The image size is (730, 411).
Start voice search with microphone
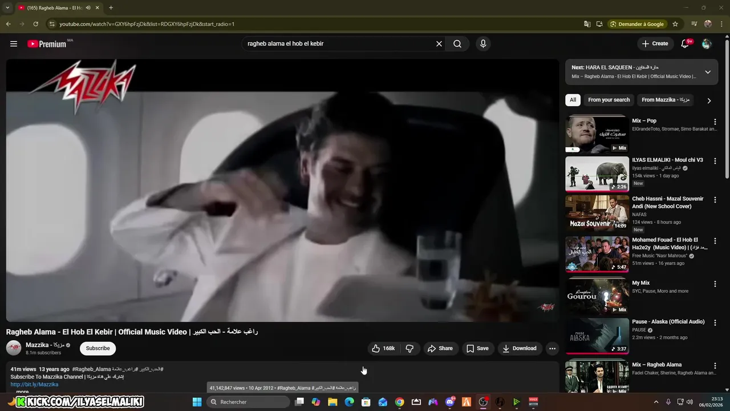click(483, 43)
